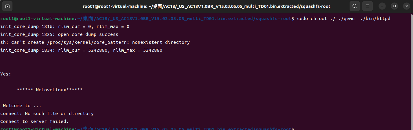
Task: Click 'open core dump success' line
Action: coord(59,35)
